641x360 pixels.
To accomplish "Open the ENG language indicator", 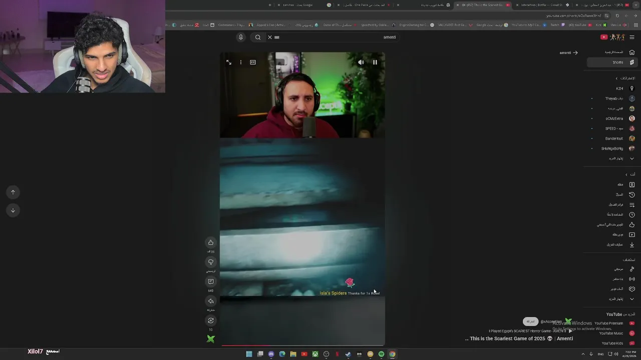I will [x=600, y=354].
